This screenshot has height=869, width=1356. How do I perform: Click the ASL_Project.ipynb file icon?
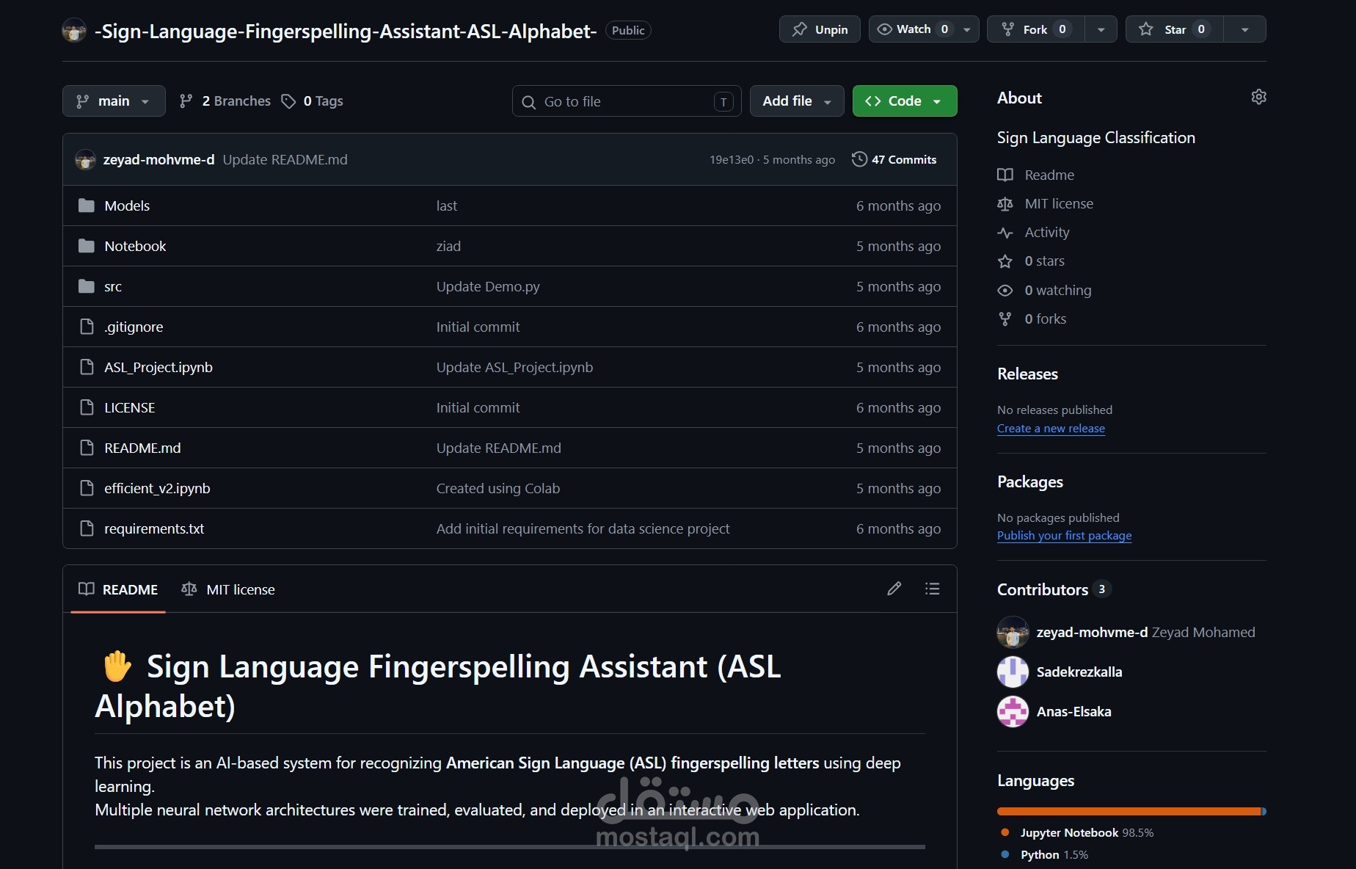87,367
